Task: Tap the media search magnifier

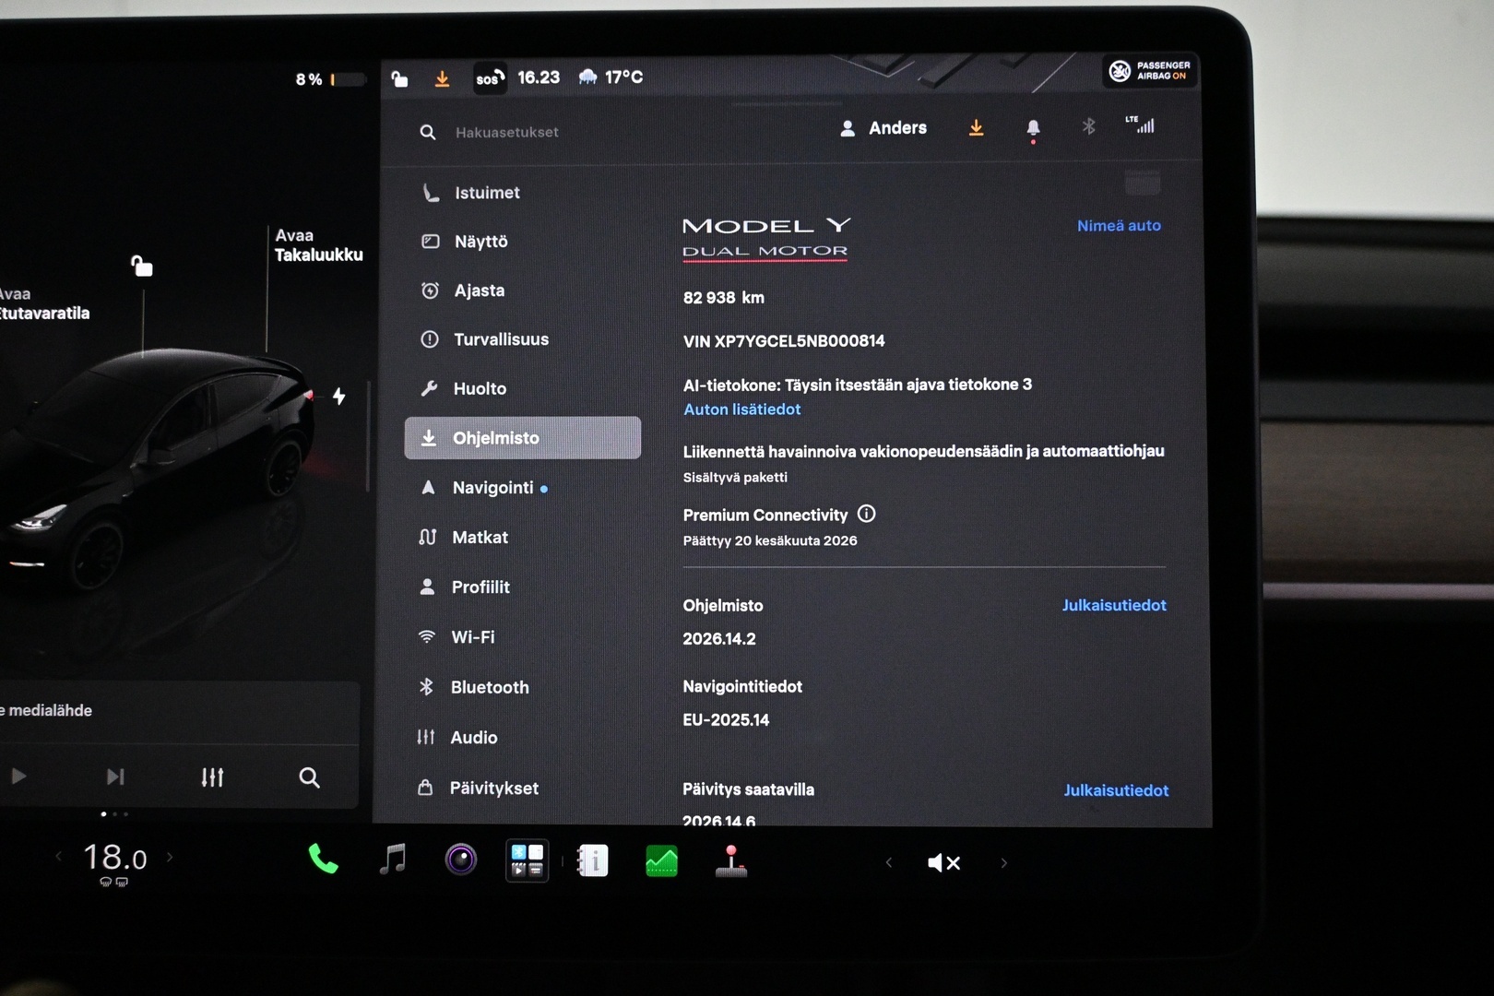Action: click(x=310, y=777)
